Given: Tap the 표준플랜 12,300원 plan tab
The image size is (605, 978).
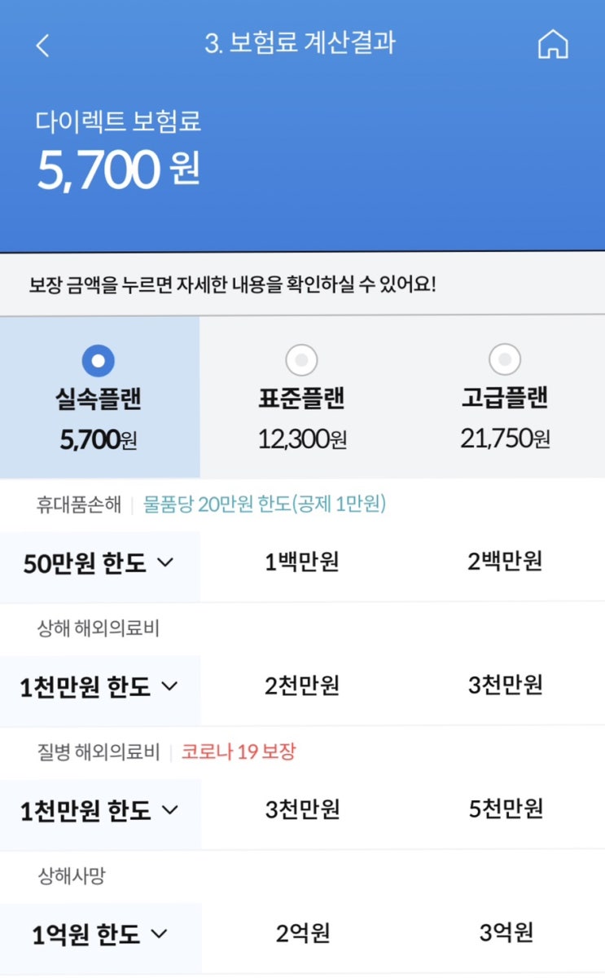Looking at the screenshot, I should [x=302, y=417].
